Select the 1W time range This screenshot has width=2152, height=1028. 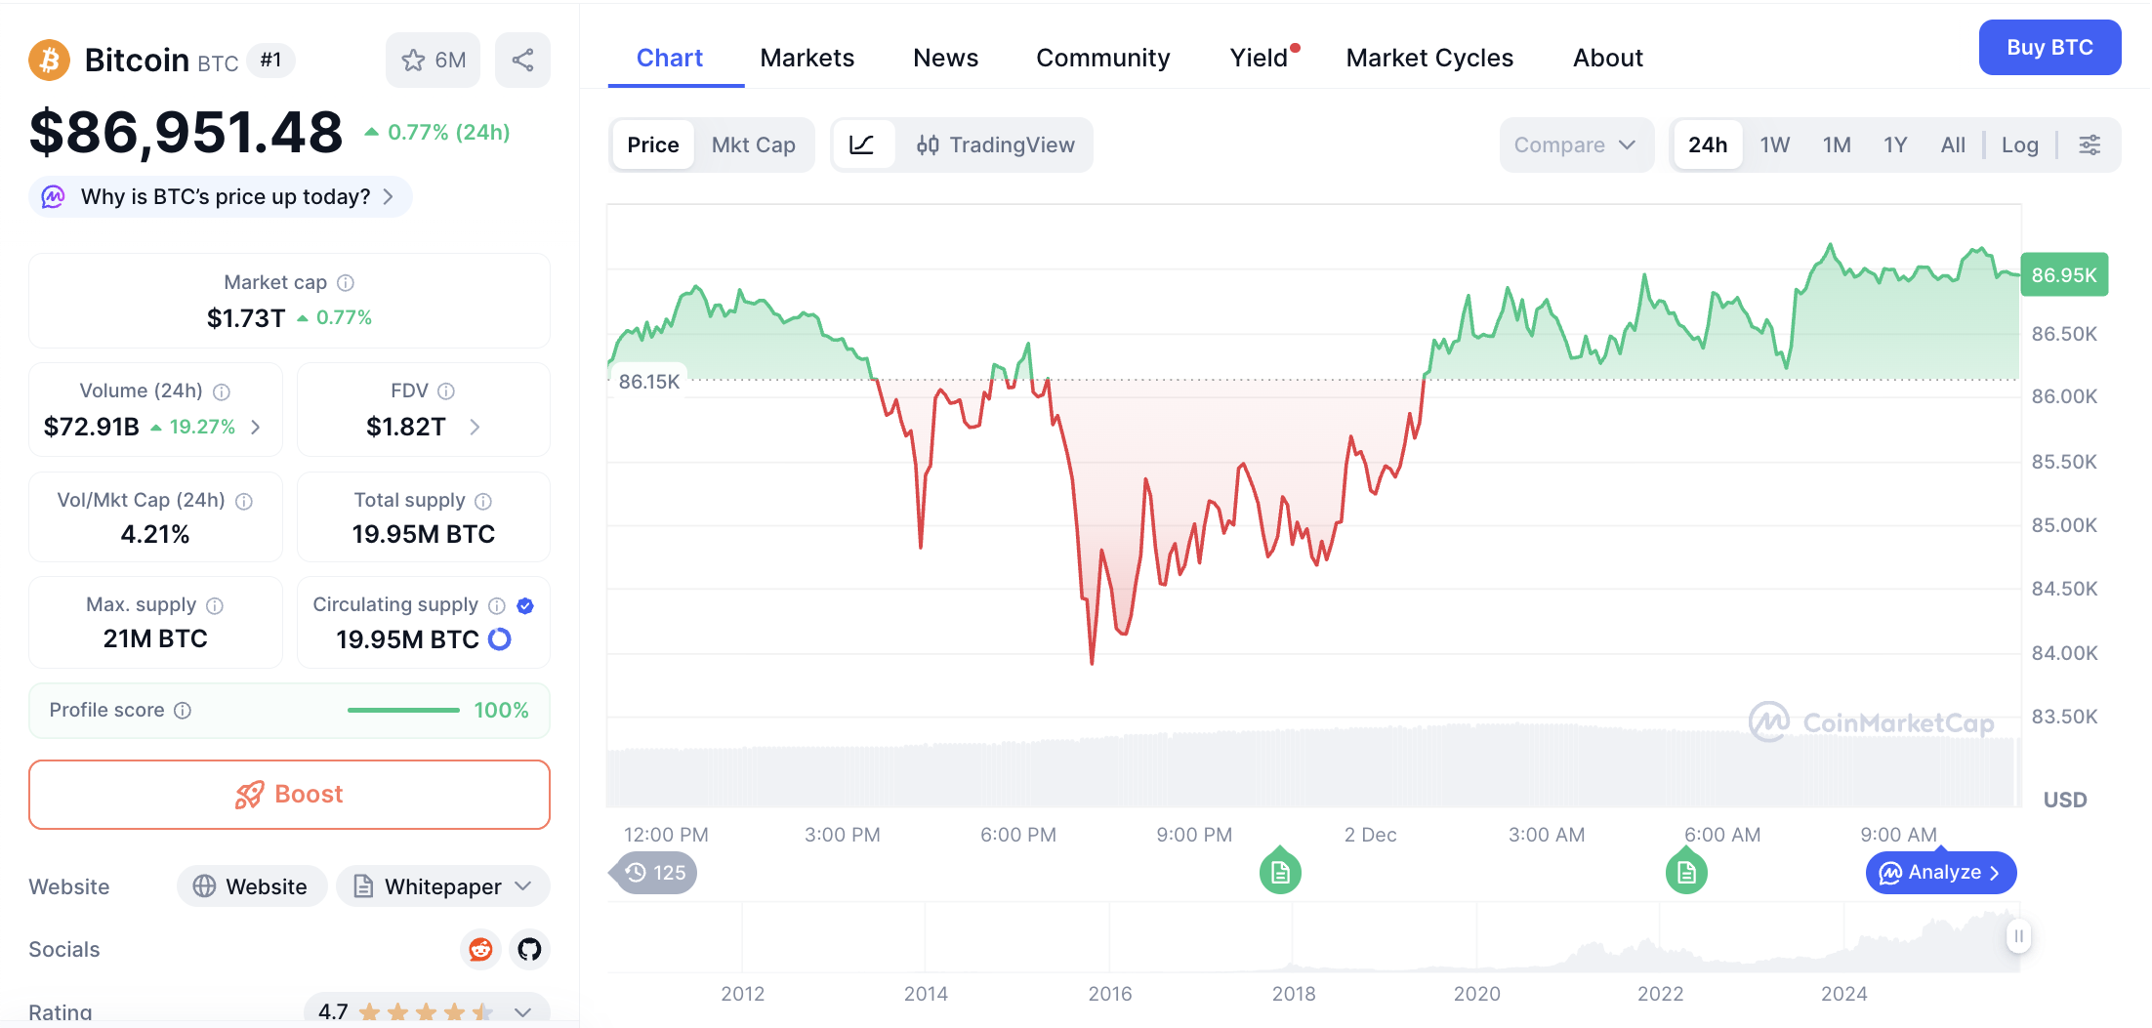(1774, 145)
